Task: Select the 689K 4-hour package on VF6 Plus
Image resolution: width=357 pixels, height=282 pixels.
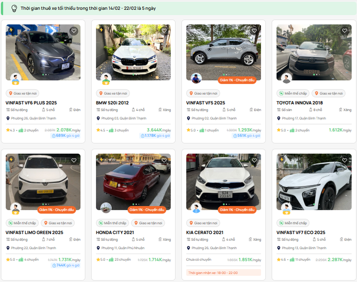Action: coord(66,136)
